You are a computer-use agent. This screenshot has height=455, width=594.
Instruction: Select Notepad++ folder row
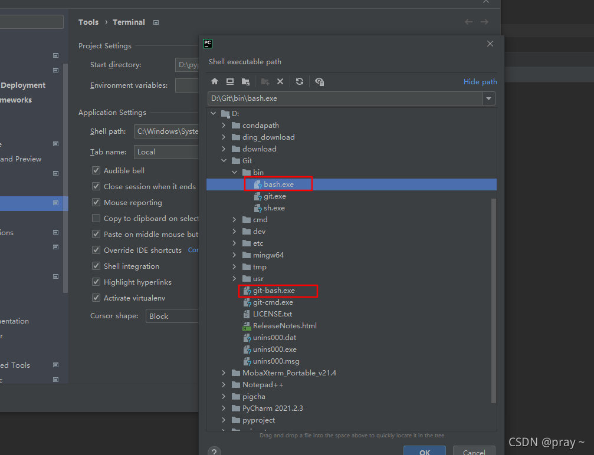[262, 385]
